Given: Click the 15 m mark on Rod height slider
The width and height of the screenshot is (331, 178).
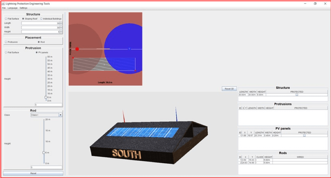Looking at the screenshot, I should [48, 130].
